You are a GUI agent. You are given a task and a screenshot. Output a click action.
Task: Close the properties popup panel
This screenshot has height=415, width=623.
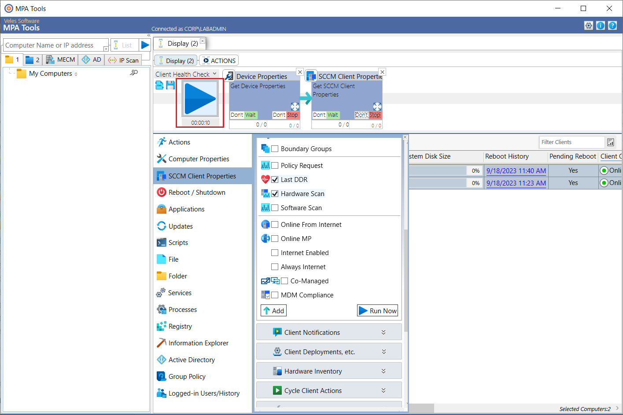405,137
